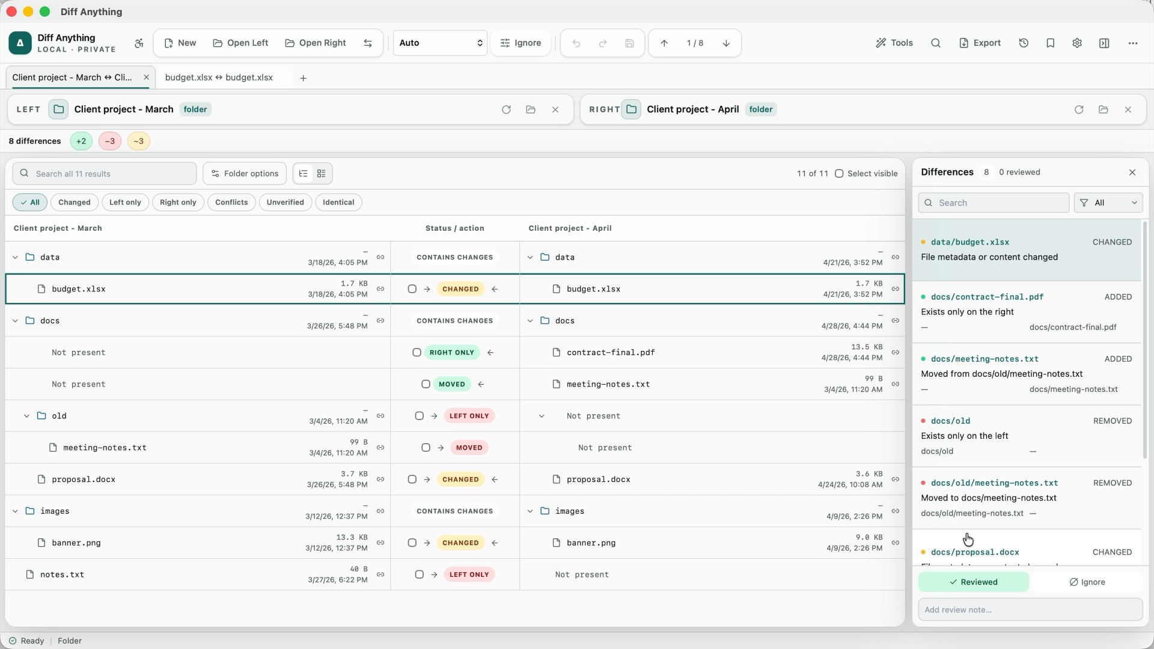Mark difference as Reviewed
The width and height of the screenshot is (1154, 649).
(973, 582)
